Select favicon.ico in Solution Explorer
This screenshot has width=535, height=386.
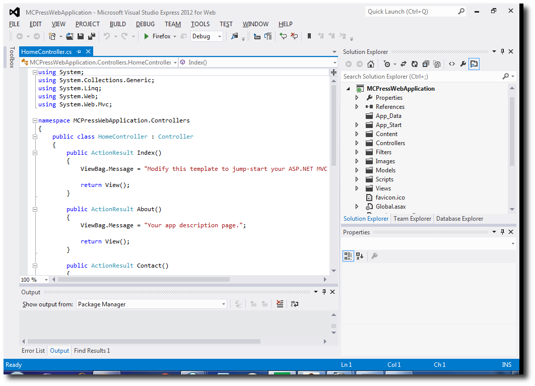coord(390,198)
